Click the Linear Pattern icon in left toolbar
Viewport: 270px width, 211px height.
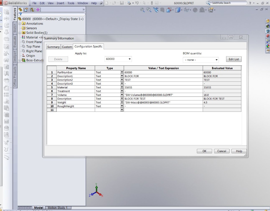[x=6, y=95]
